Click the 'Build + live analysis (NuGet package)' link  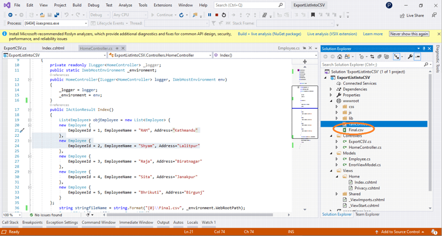270,34
